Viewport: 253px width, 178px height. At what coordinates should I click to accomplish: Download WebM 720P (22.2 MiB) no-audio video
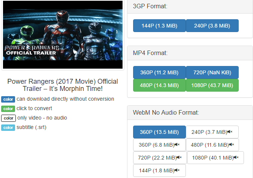click(x=160, y=158)
